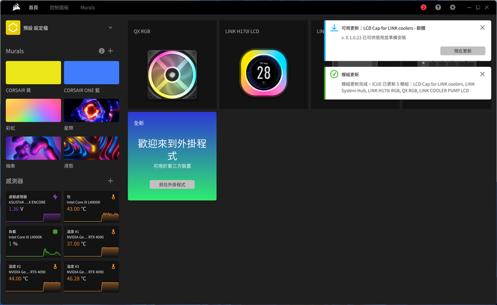Select the QX RGB fan device image
497x305 pixels.
click(x=172, y=74)
